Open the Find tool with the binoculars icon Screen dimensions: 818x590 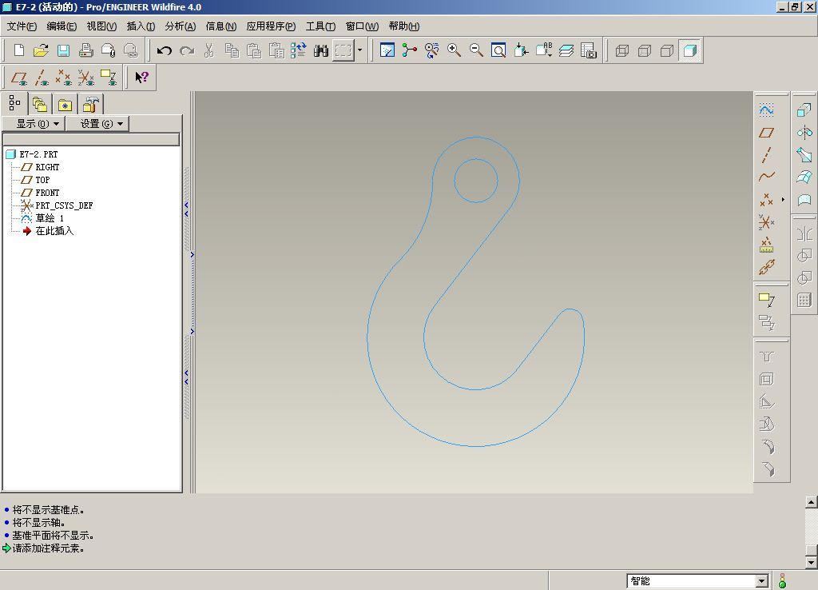click(321, 50)
